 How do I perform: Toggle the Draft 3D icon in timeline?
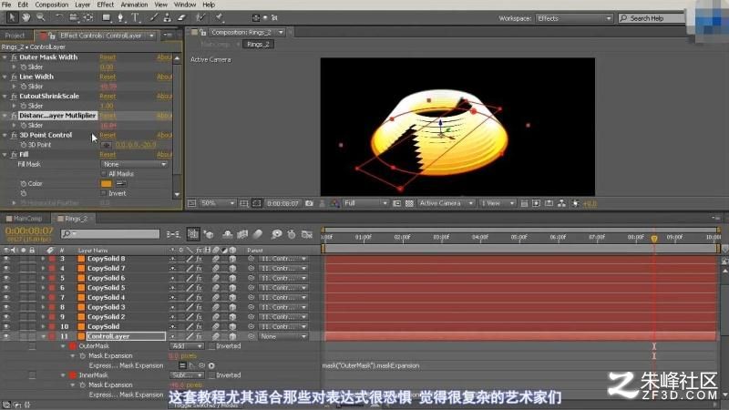click(209, 234)
